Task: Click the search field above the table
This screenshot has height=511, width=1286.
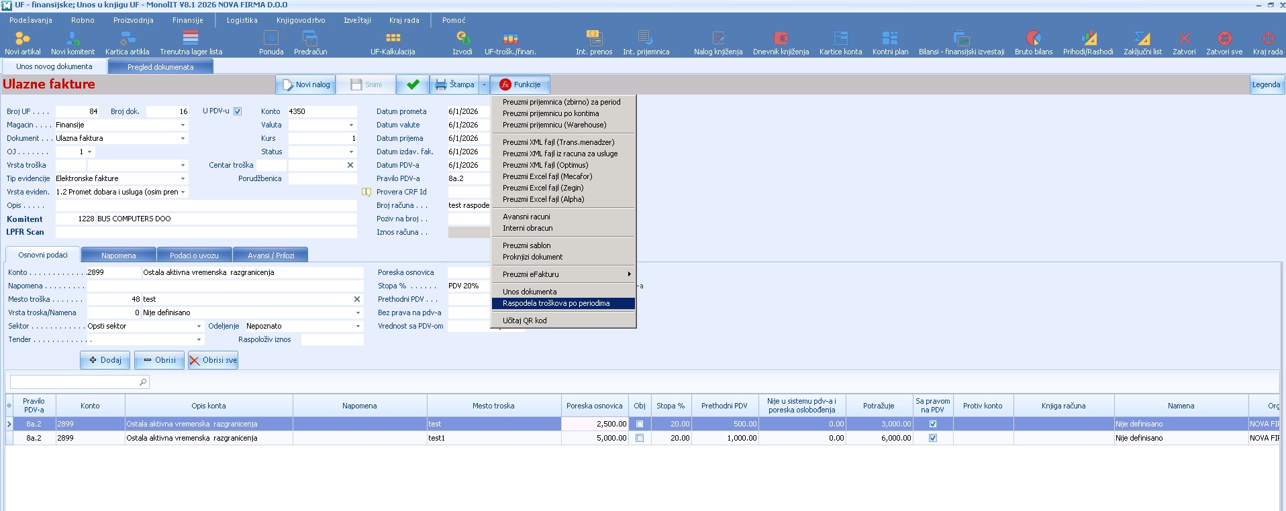Action: click(x=79, y=382)
